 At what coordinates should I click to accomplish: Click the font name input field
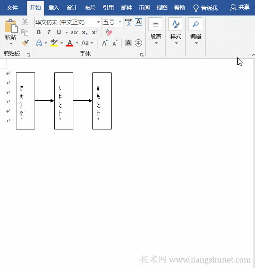tap(66, 22)
